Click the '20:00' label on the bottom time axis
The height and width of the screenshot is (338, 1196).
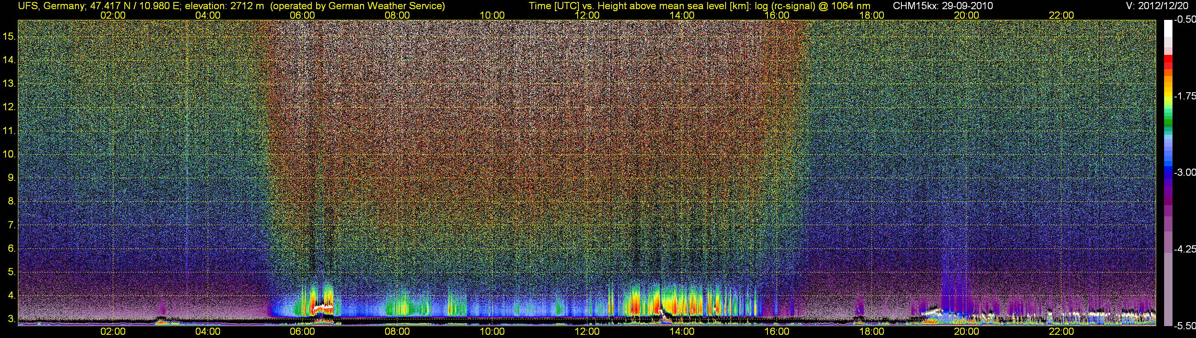point(967,332)
